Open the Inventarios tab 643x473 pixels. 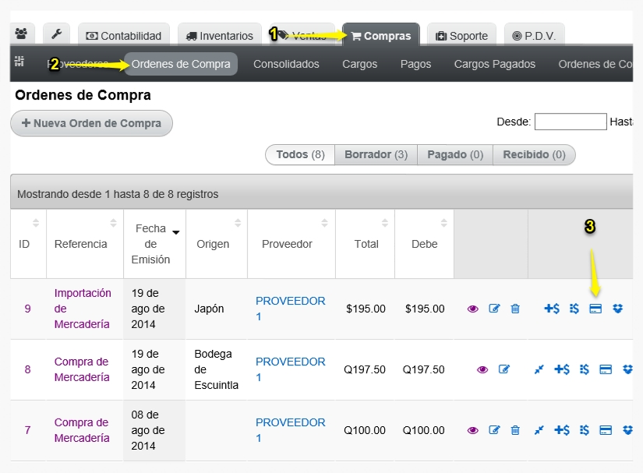(x=219, y=35)
